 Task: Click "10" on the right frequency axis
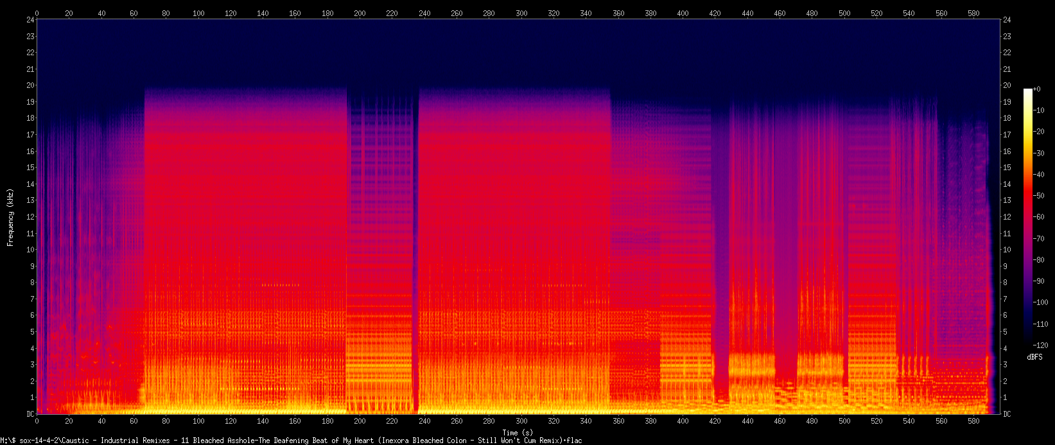pos(1007,250)
